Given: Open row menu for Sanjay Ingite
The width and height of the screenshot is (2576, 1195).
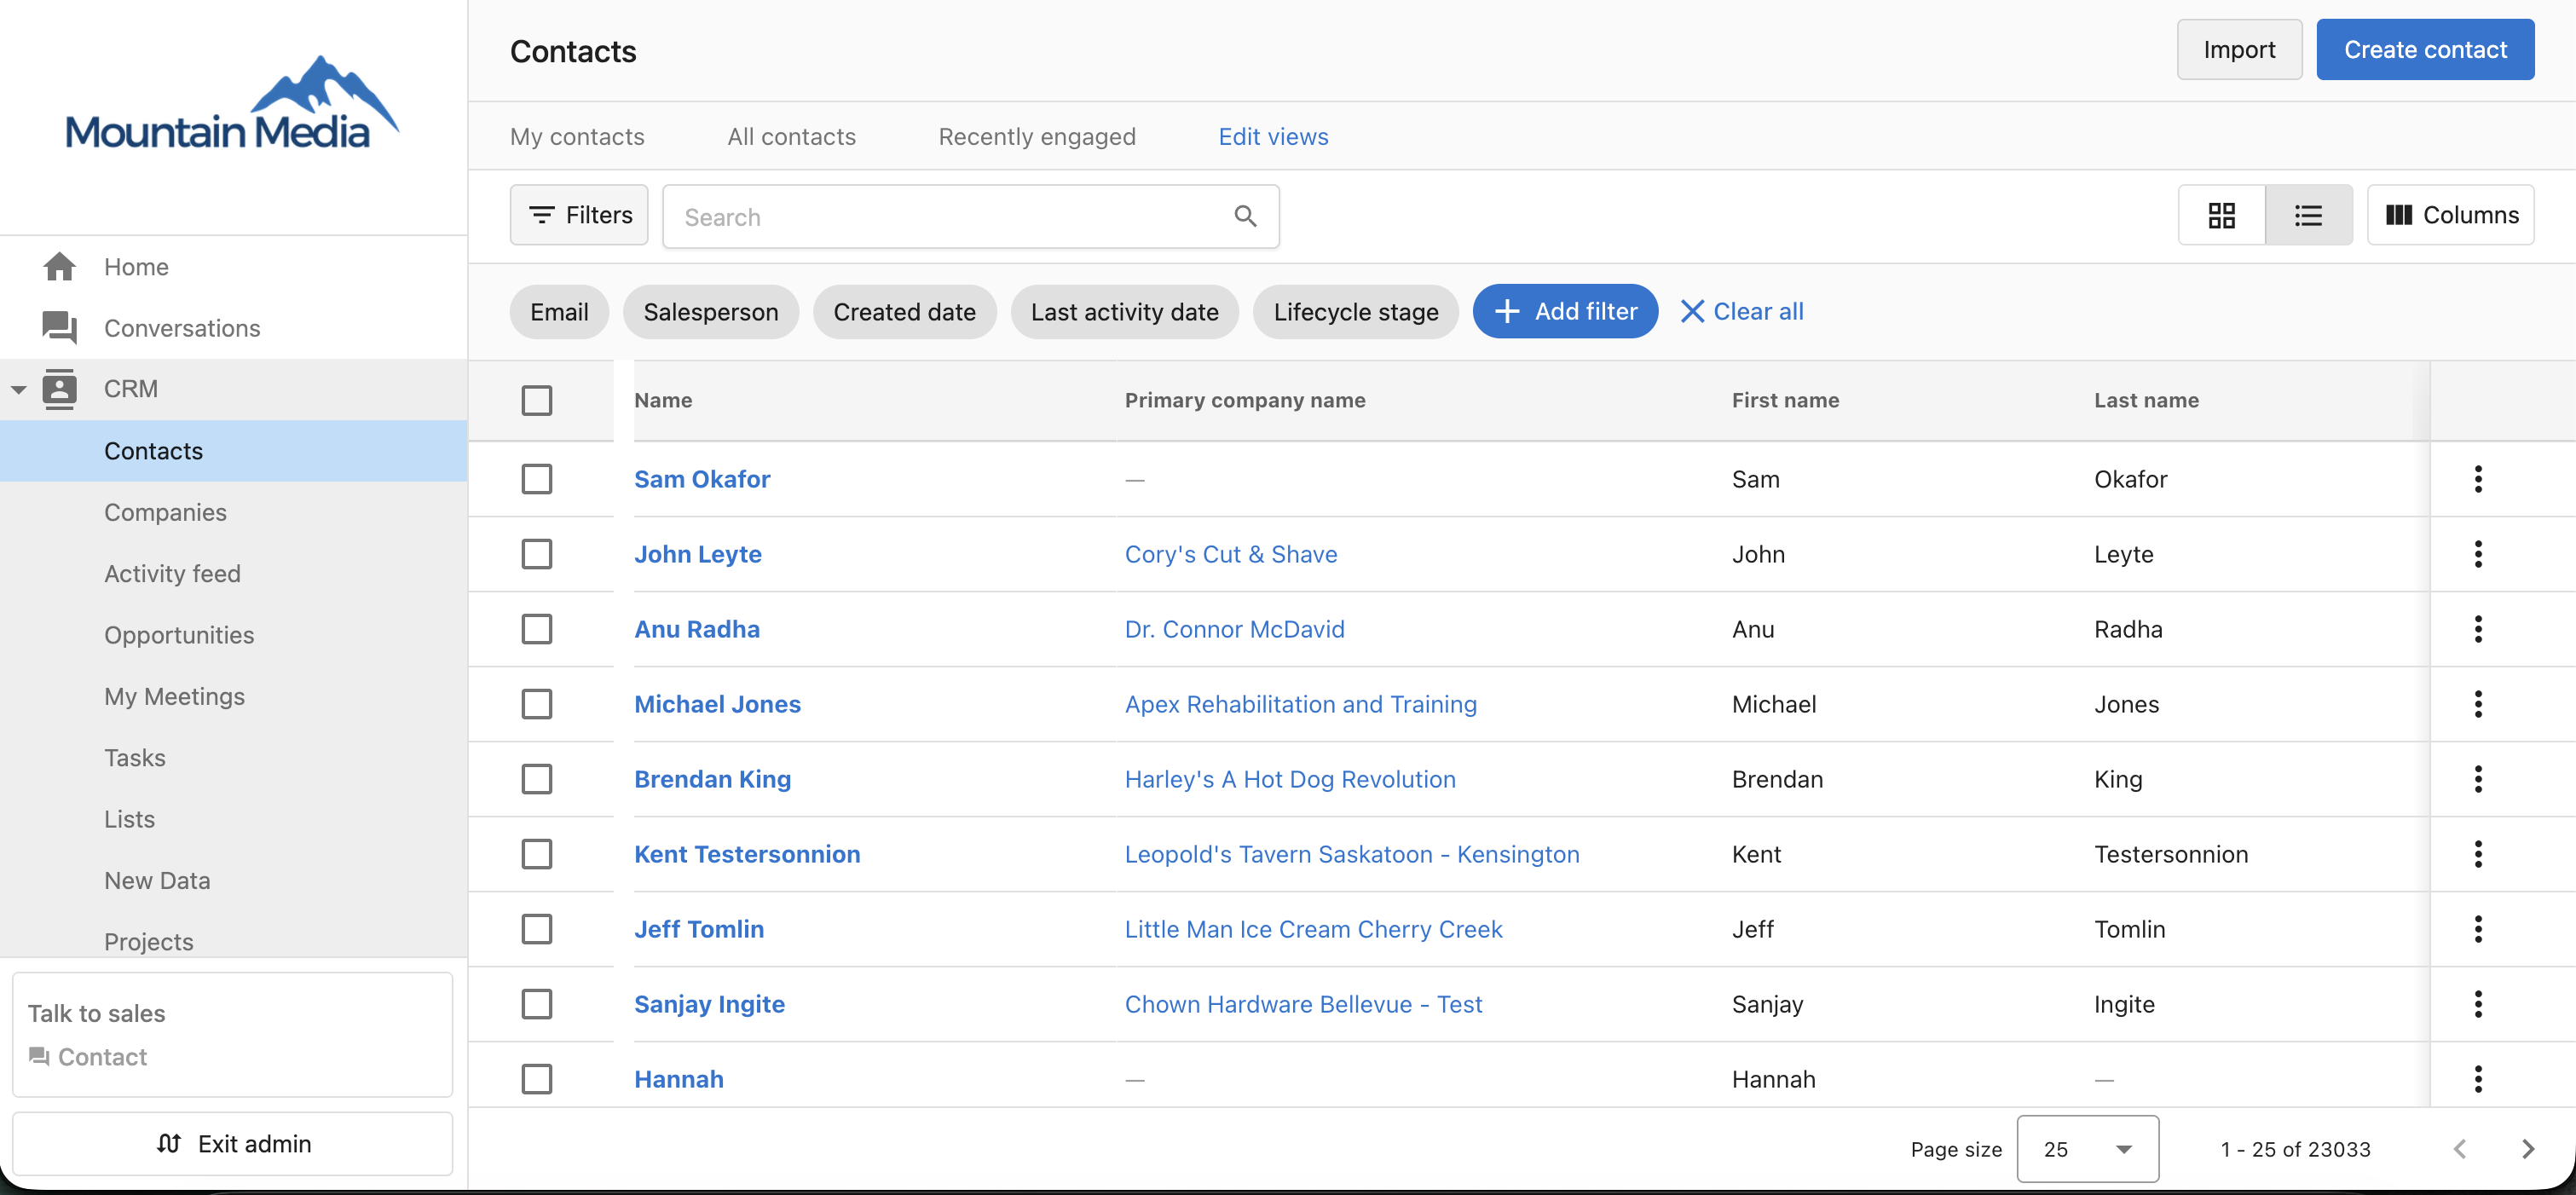Looking at the screenshot, I should 2478,1004.
